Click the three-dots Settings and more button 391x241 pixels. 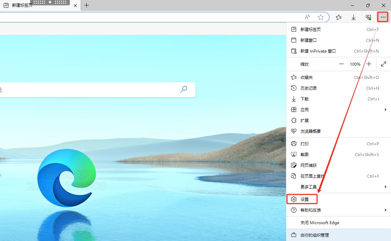(383, 17)
